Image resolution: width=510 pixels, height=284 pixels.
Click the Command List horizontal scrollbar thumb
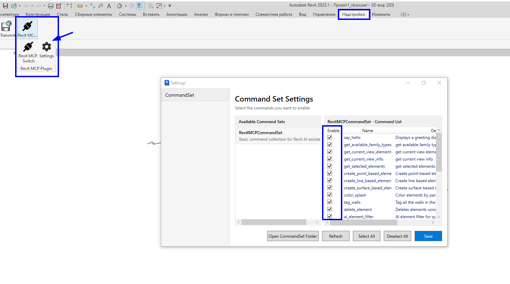click(364, 223)
